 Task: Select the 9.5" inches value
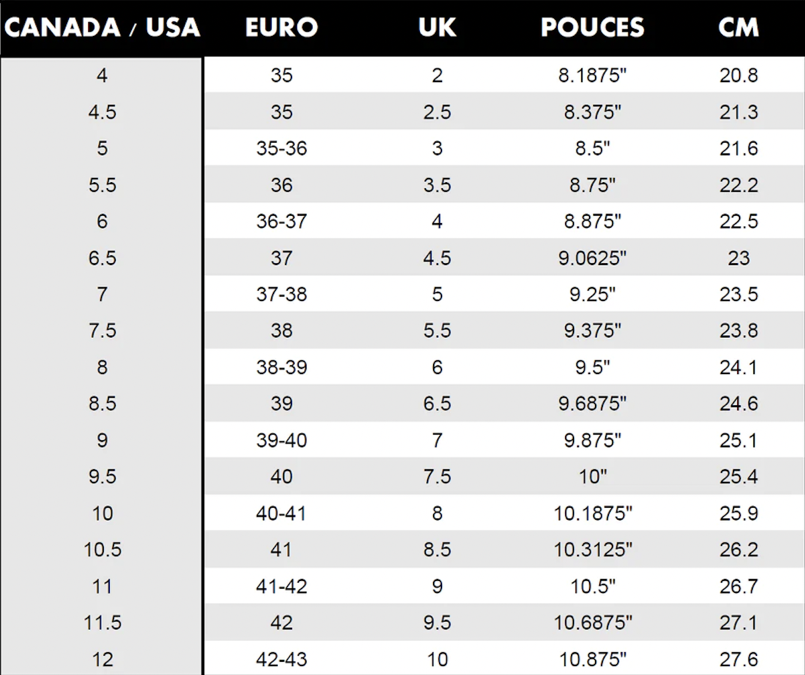593,367
